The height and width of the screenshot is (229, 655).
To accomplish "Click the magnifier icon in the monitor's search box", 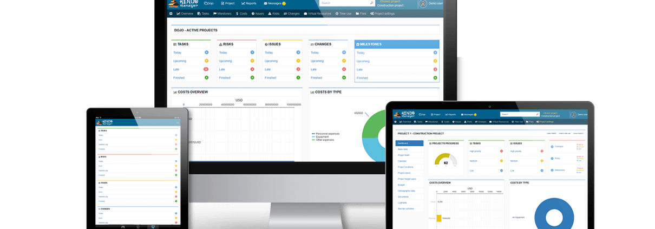I will point(372,3).
